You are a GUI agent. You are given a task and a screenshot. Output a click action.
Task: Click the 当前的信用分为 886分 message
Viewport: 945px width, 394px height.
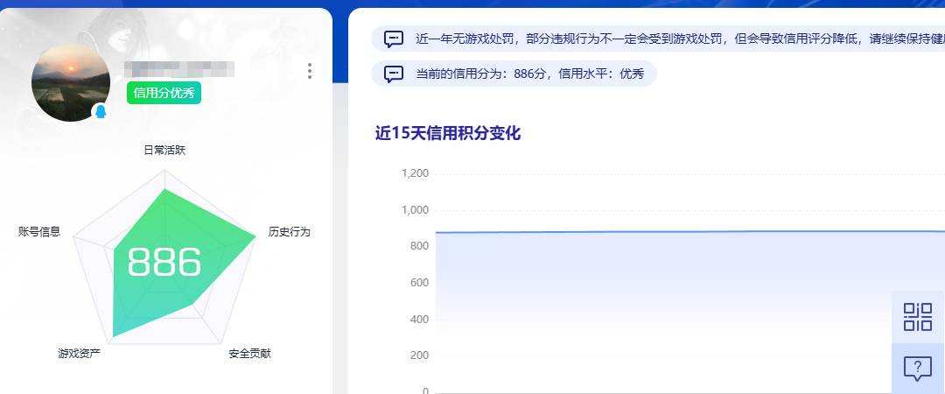(529, 74)
